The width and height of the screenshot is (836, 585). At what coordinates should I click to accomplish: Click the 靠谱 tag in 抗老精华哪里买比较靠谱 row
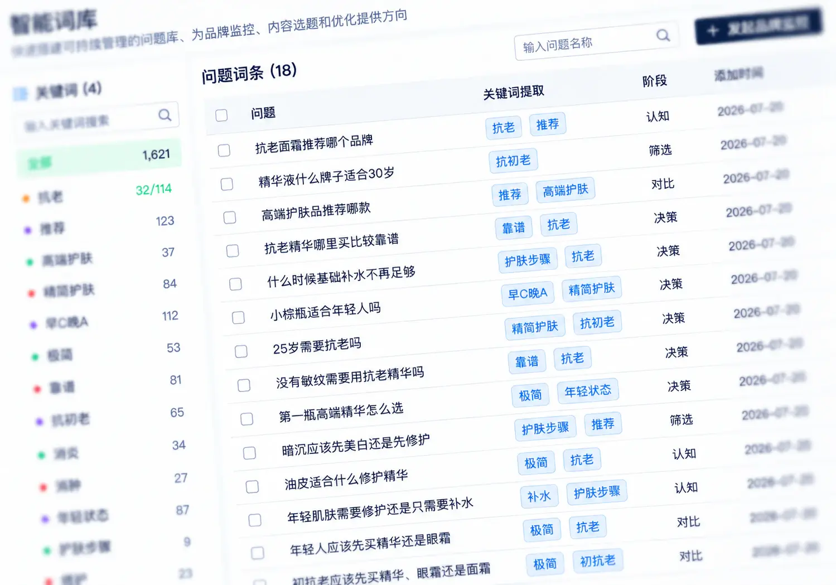tap(514, 228)
